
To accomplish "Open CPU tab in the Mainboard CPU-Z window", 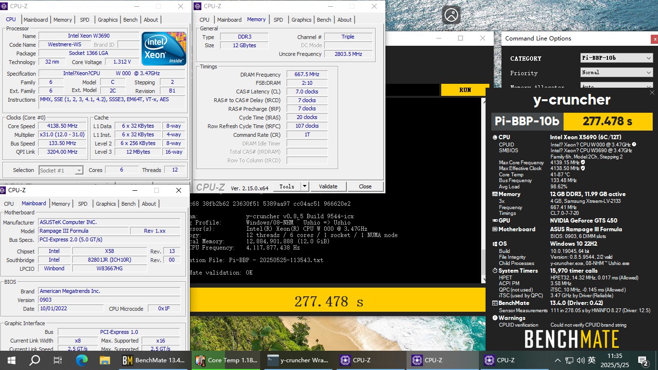I will 9,204.
